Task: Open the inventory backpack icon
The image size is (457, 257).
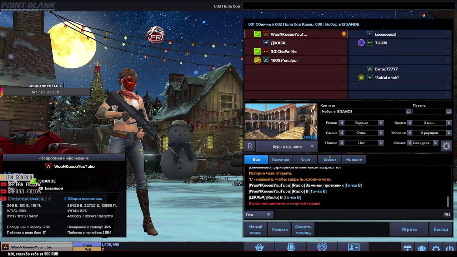Action: point(291,247)
